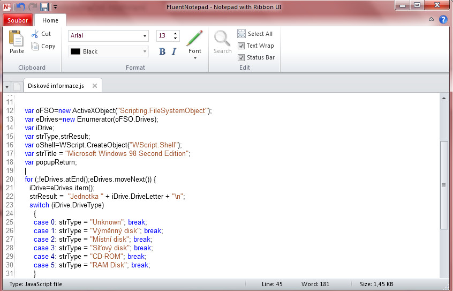Increase font size with the up stepper
This screenshot has width=453, height=291.
click(176, 33)
